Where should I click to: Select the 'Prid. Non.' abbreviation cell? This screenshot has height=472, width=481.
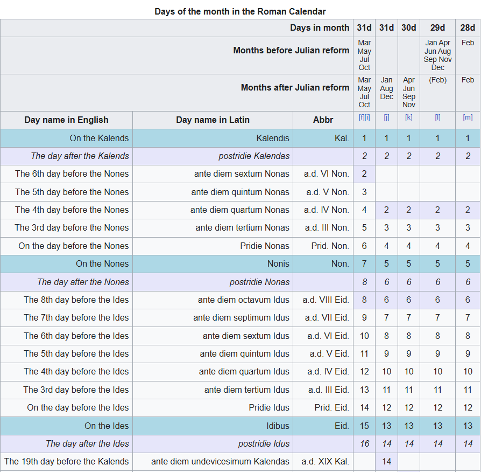[330, 246]
